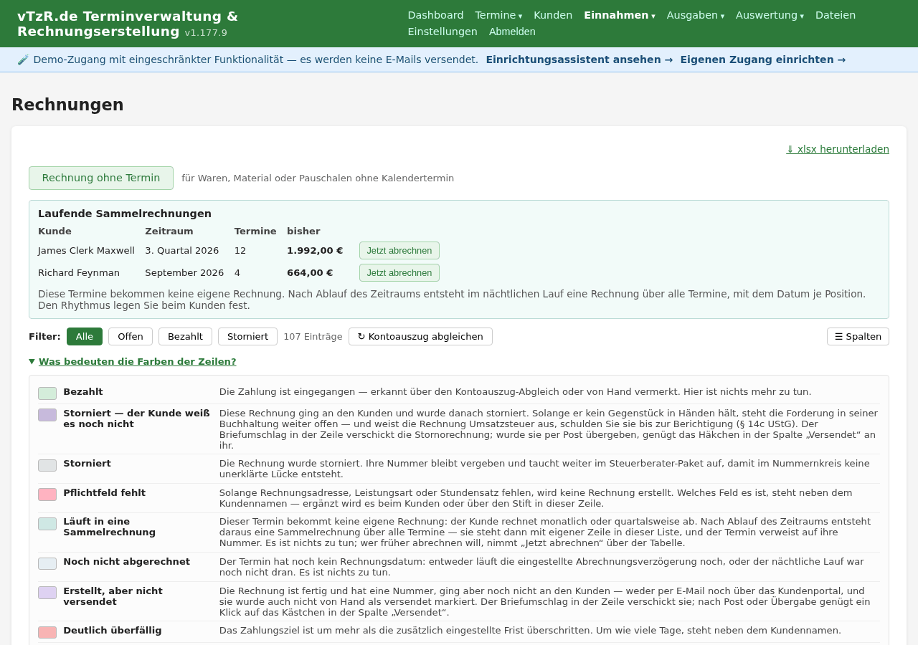Click the bisher column header
Screen dimensions: 918x645
pos(303,231)
